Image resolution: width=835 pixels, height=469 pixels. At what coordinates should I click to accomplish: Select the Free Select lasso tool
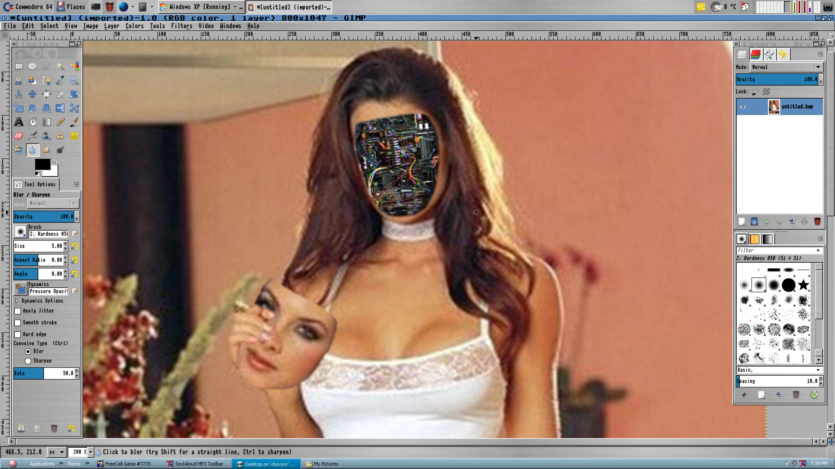[x=47, y=66]
